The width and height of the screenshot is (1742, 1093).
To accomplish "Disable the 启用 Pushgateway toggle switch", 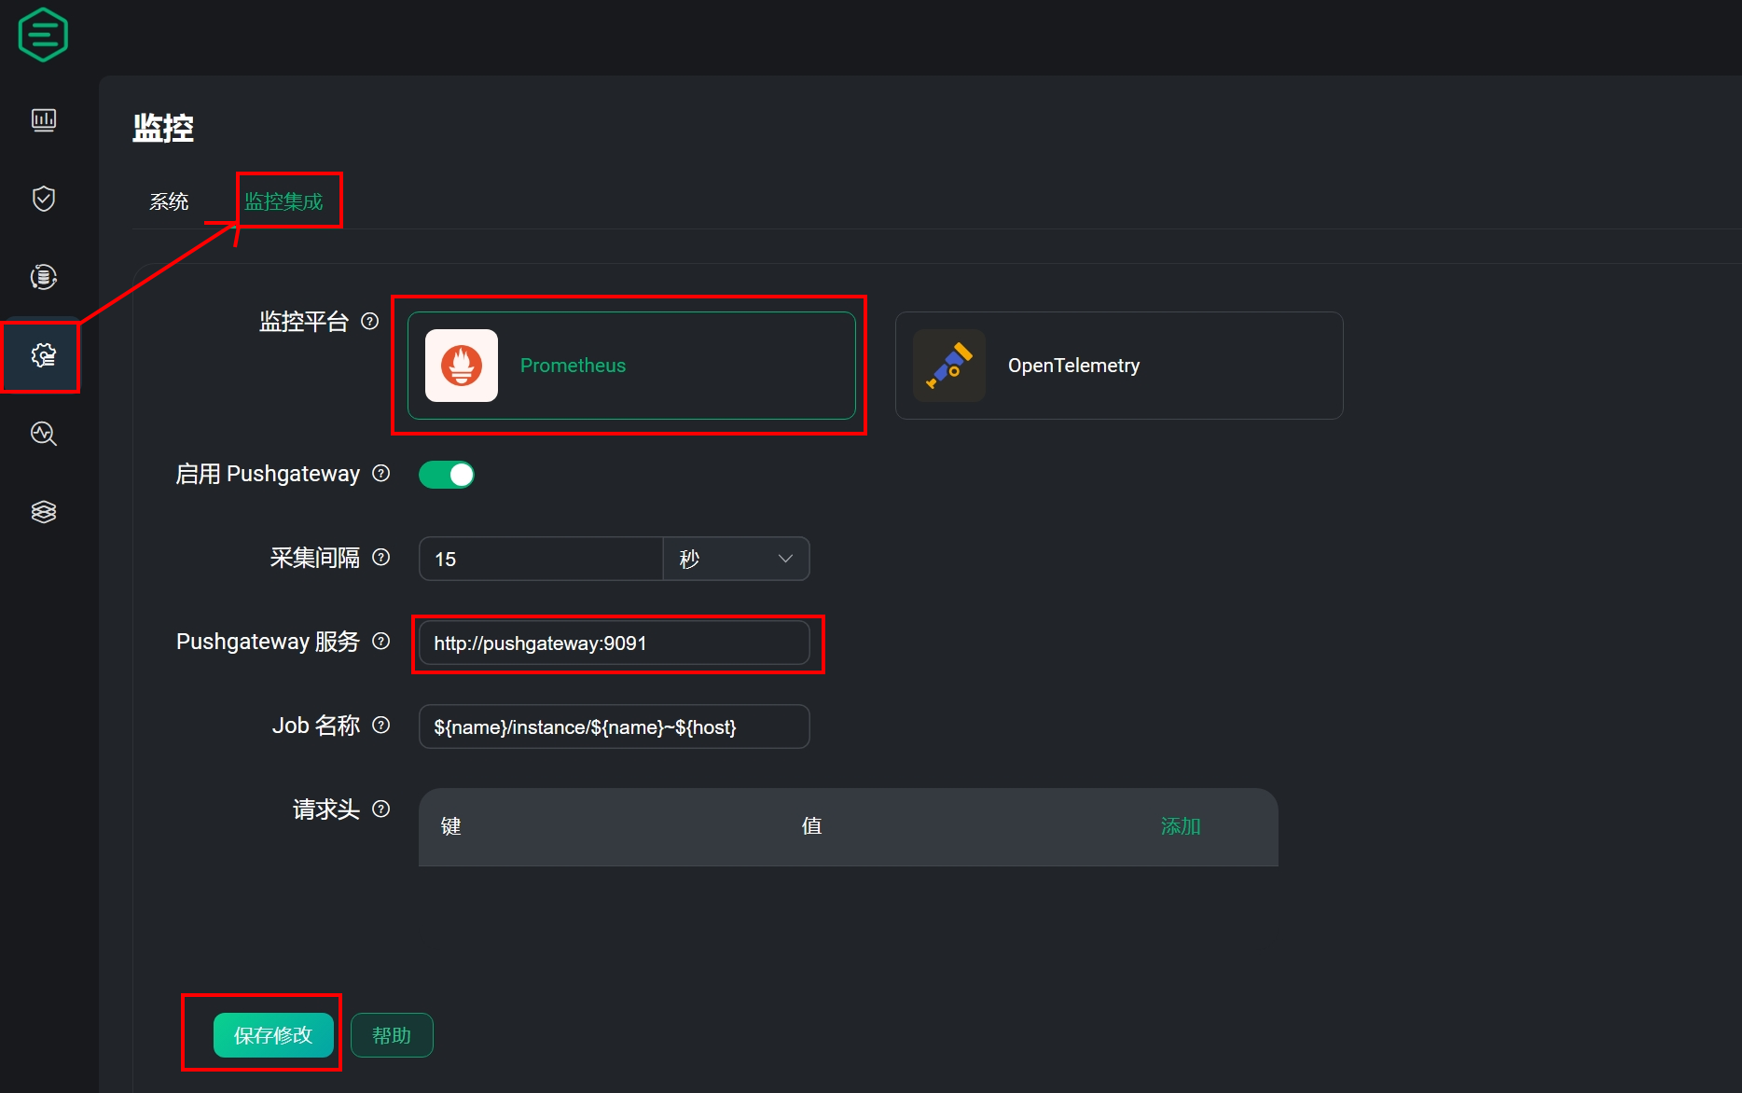I will pyautogui.click(x=447, y=475).
